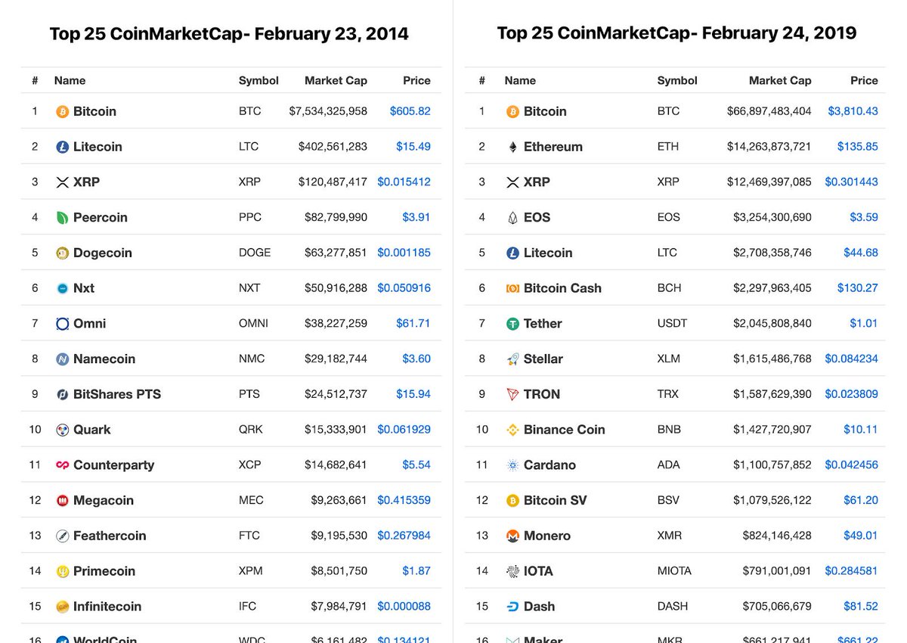
Task: Click the $14,682,641 Counterparty market cap
Action: point(336,465)
